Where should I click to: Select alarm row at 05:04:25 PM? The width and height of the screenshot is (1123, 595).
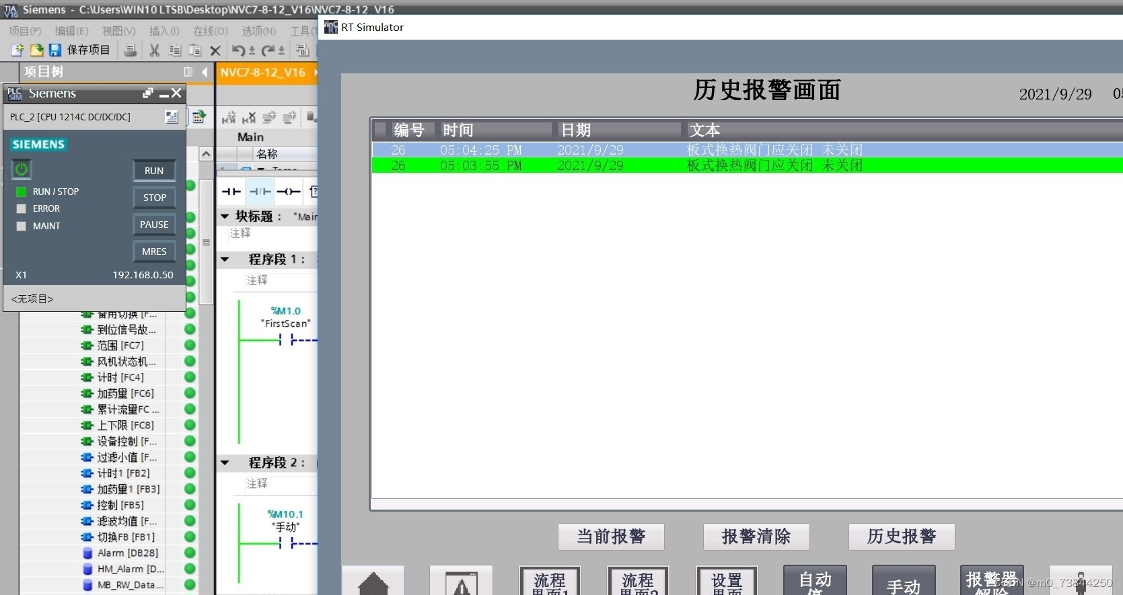click(x=747, y=150)
